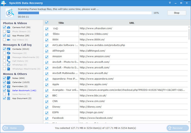The height and width of the screenshot is (133, 191).
Task: Open the App Document (3) category
Action: click(x=22, y=98)
